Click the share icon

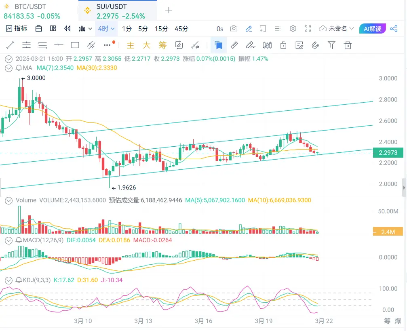point(394,29)
